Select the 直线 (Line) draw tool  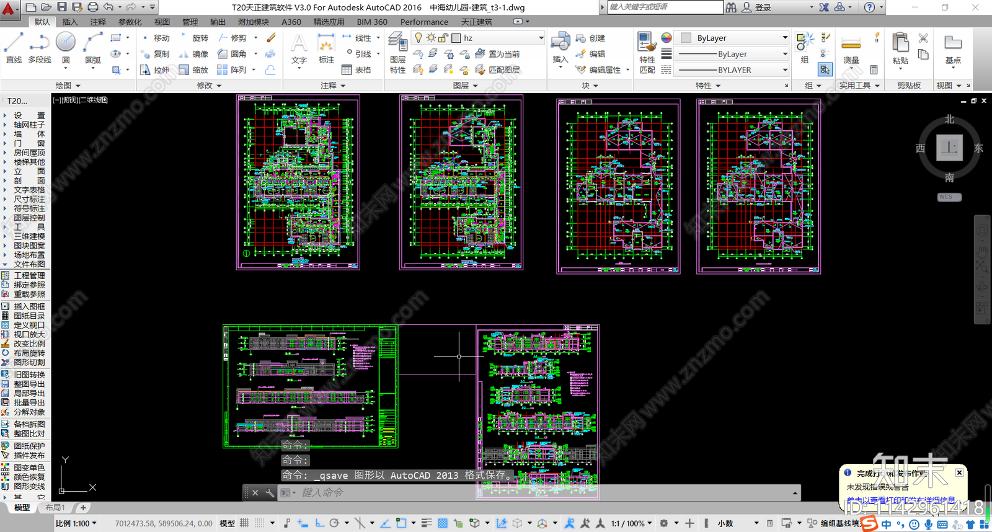[14, 48]
